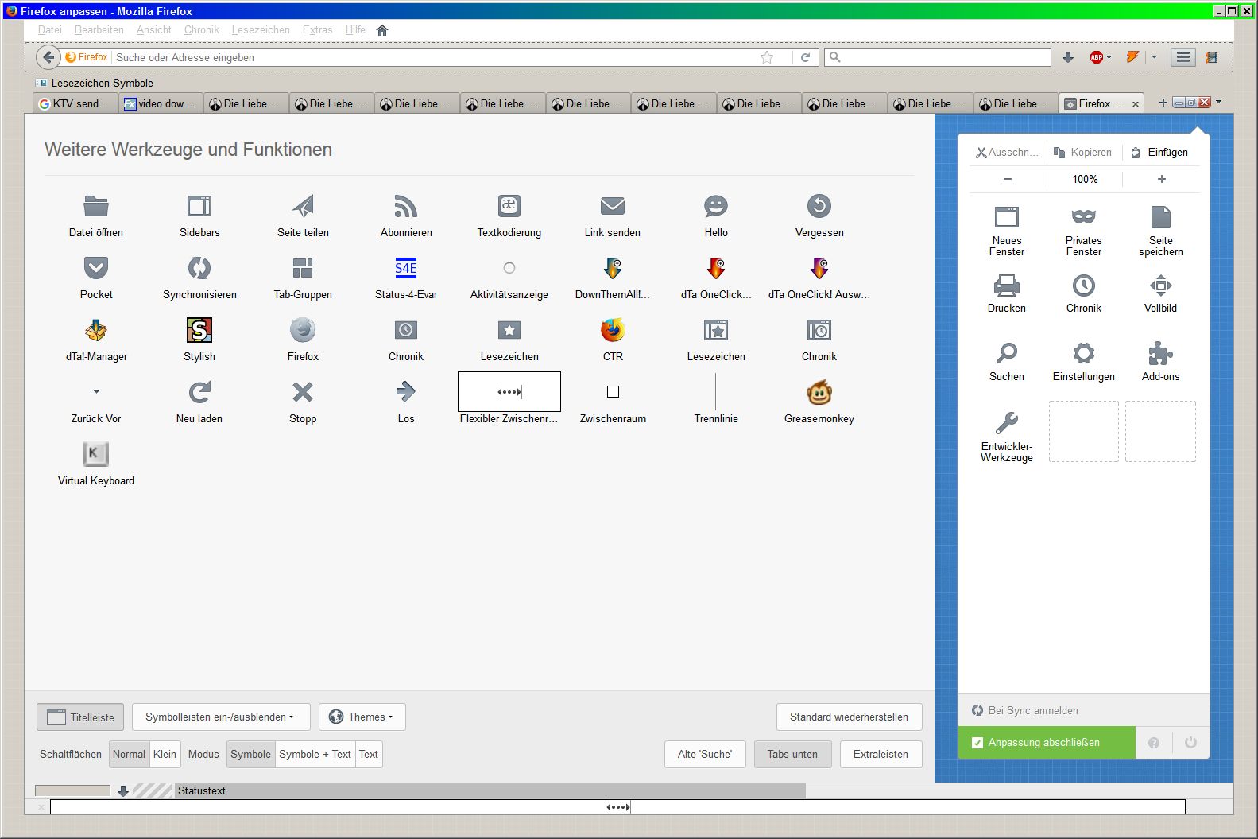Click the DownThemAll! icon

(x=613, y=268)
